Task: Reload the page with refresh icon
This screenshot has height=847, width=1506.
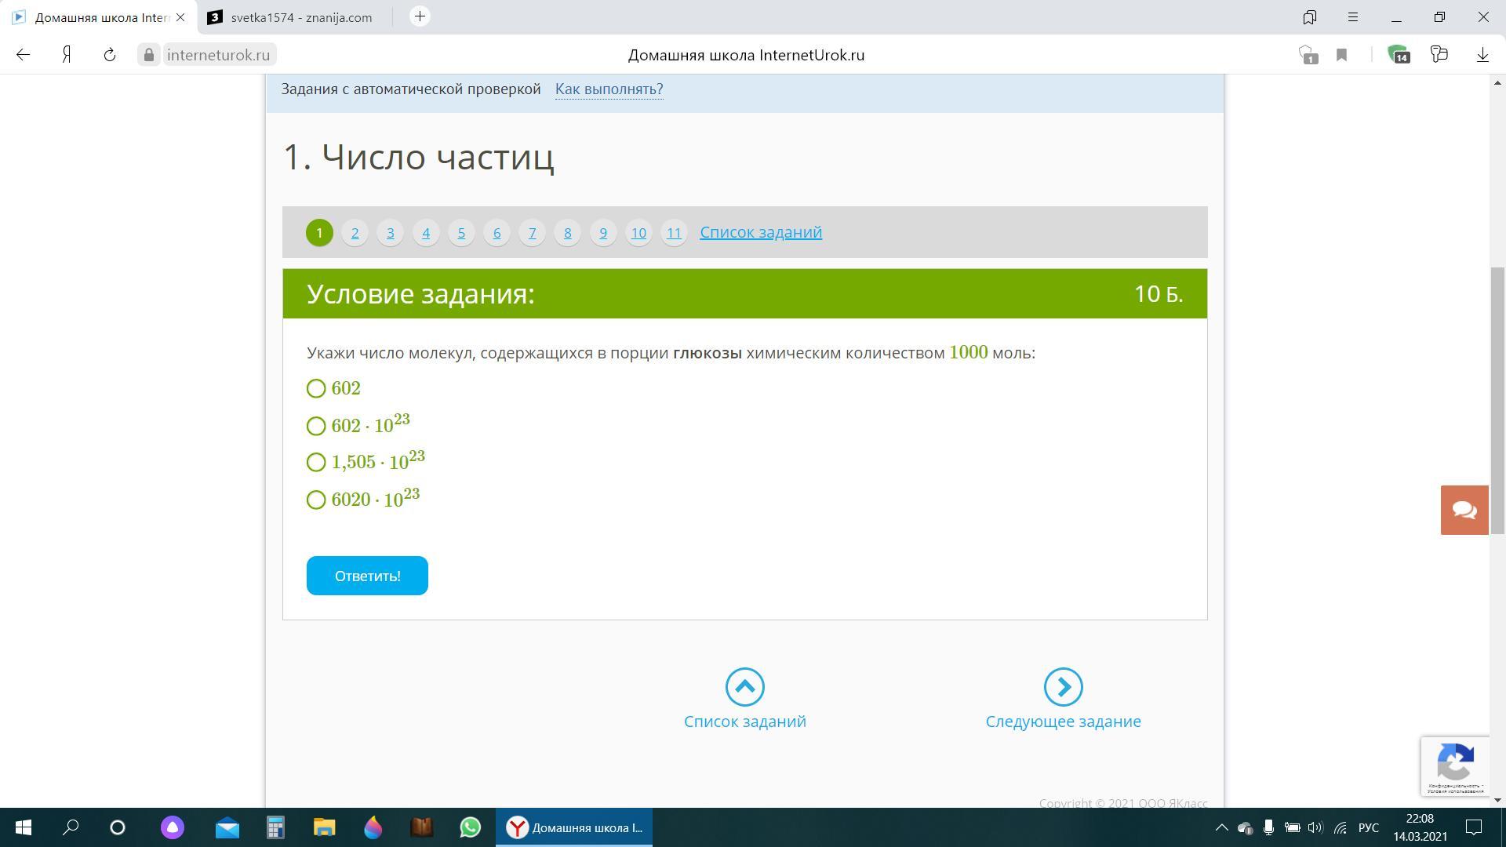Action: click(110, 55)
